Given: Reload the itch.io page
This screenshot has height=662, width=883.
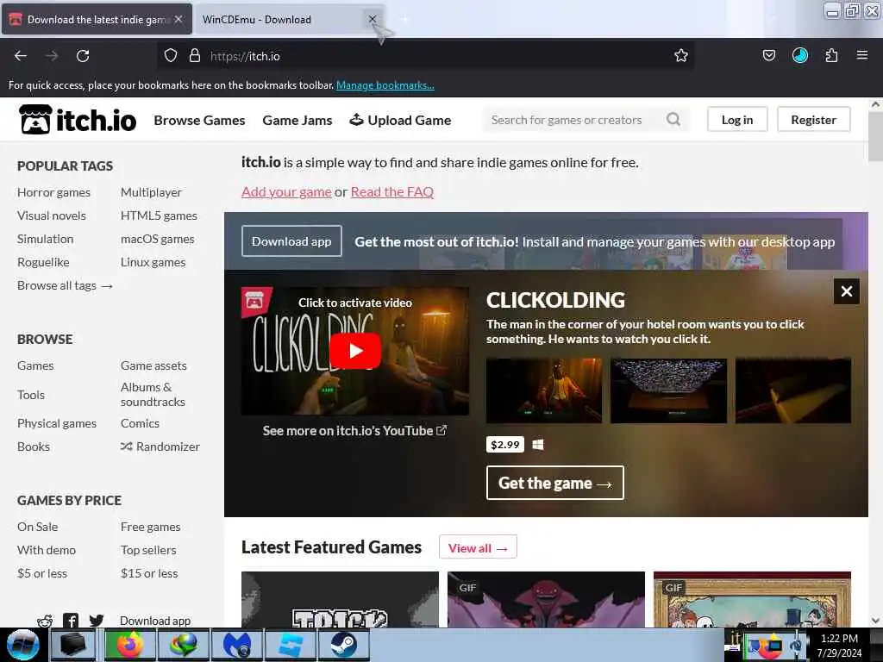Looking at the screenshot, I should 83,56.
